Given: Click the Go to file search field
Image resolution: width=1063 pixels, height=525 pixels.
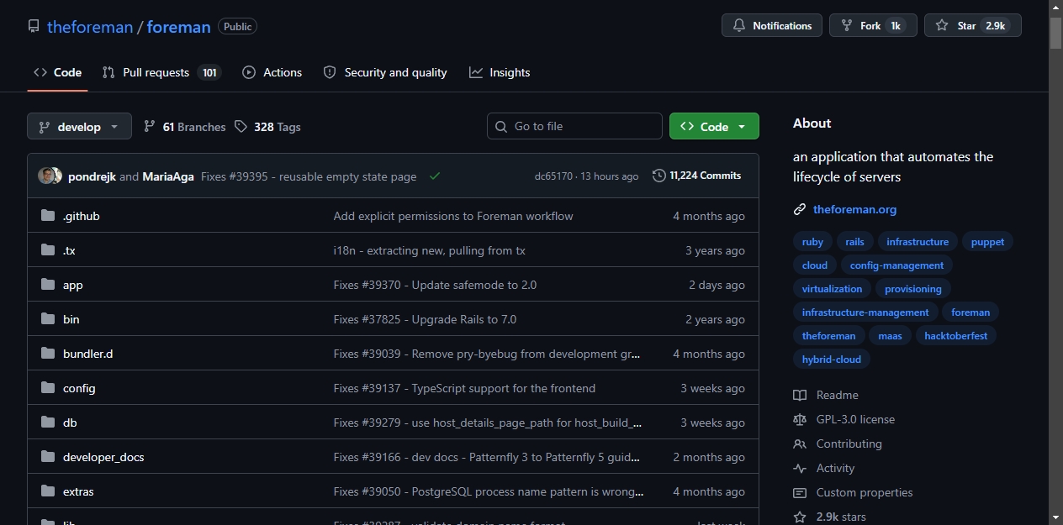Looking at the screenshot, I should (x=574, y=126).
